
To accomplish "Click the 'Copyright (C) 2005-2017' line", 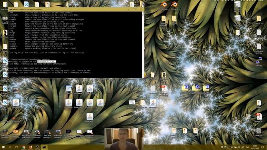I will (35, 68).
